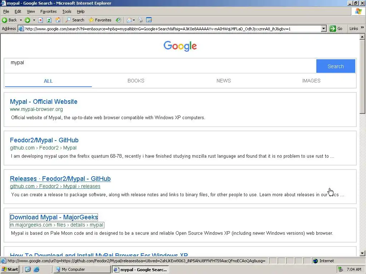Click the Mail envelope icon

click(129, 20)
